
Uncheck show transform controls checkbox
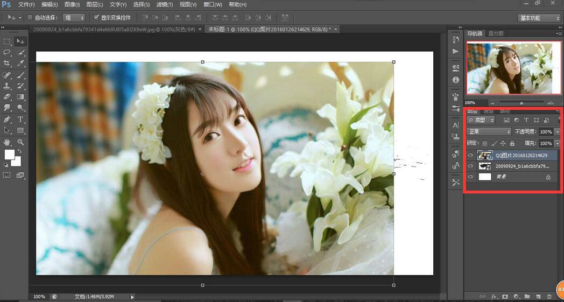96,17
